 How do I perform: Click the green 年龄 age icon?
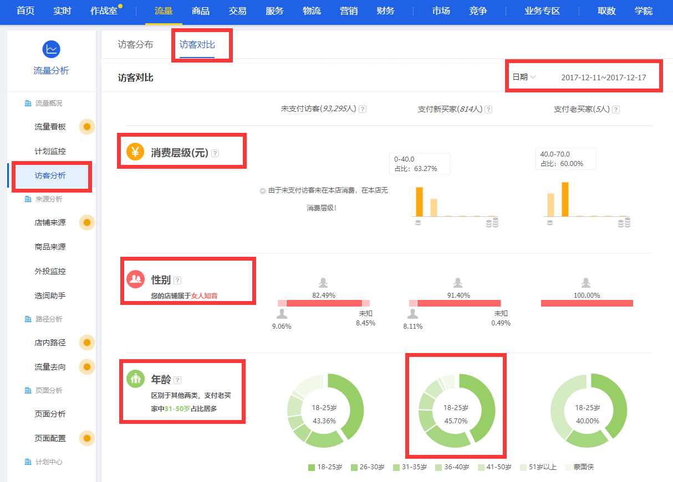pyautogui.click(x=135, y=379)
